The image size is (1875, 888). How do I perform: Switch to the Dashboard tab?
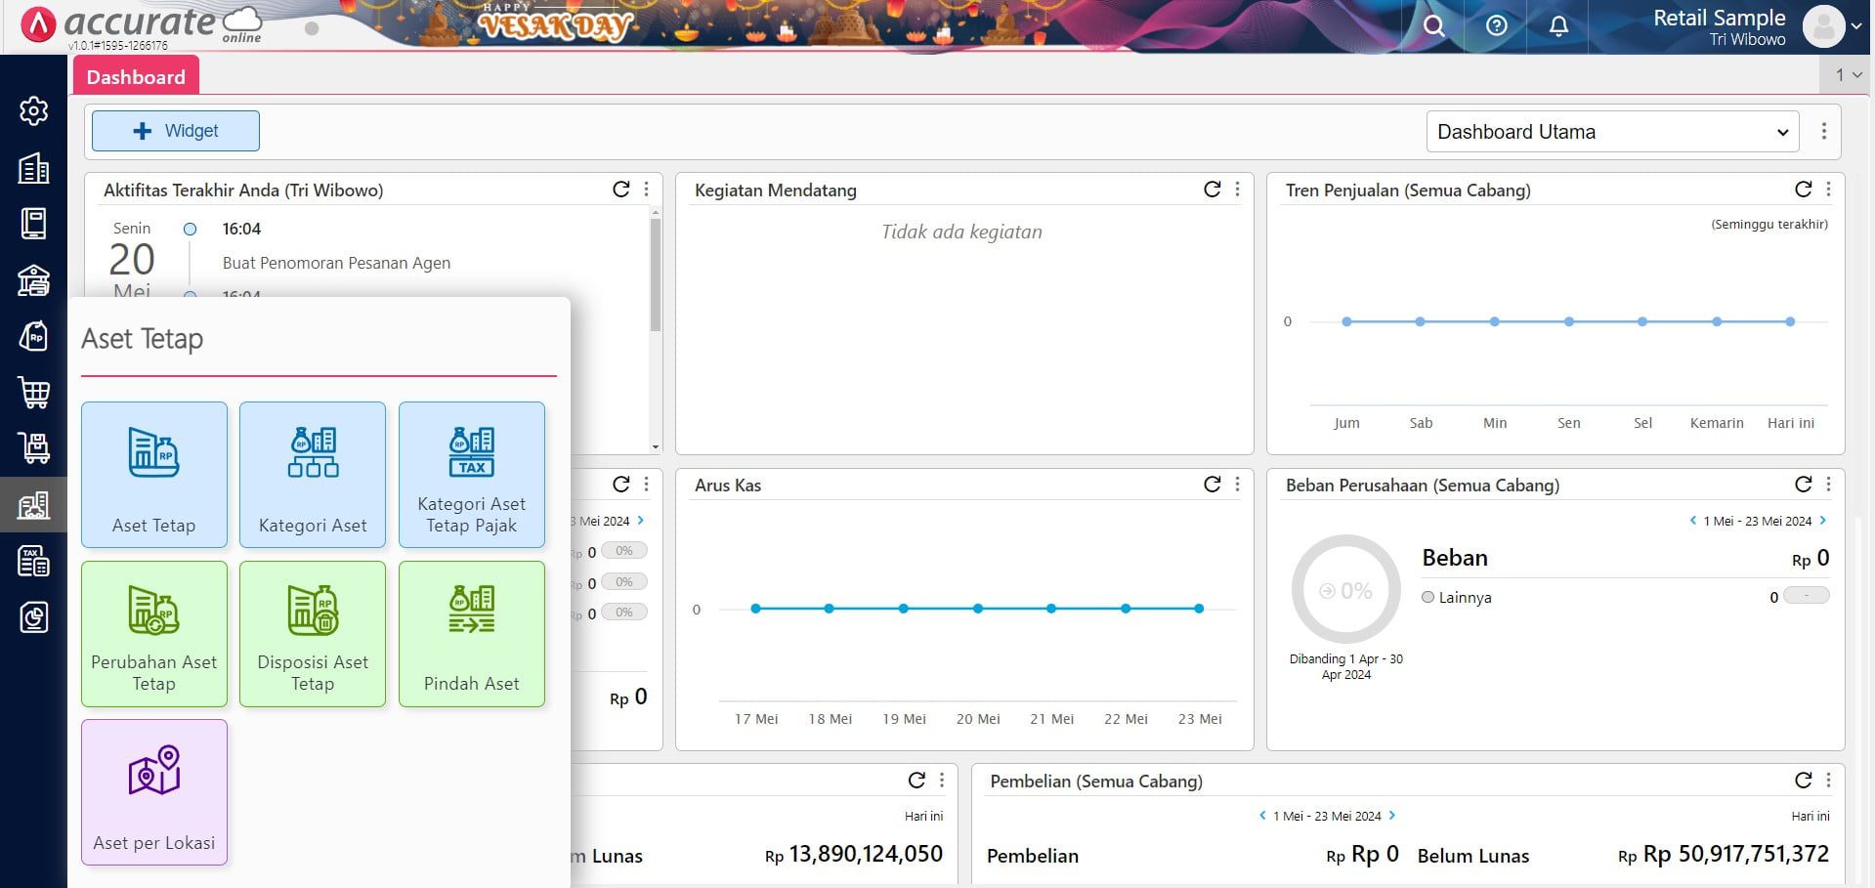click(x=136, y=76)
